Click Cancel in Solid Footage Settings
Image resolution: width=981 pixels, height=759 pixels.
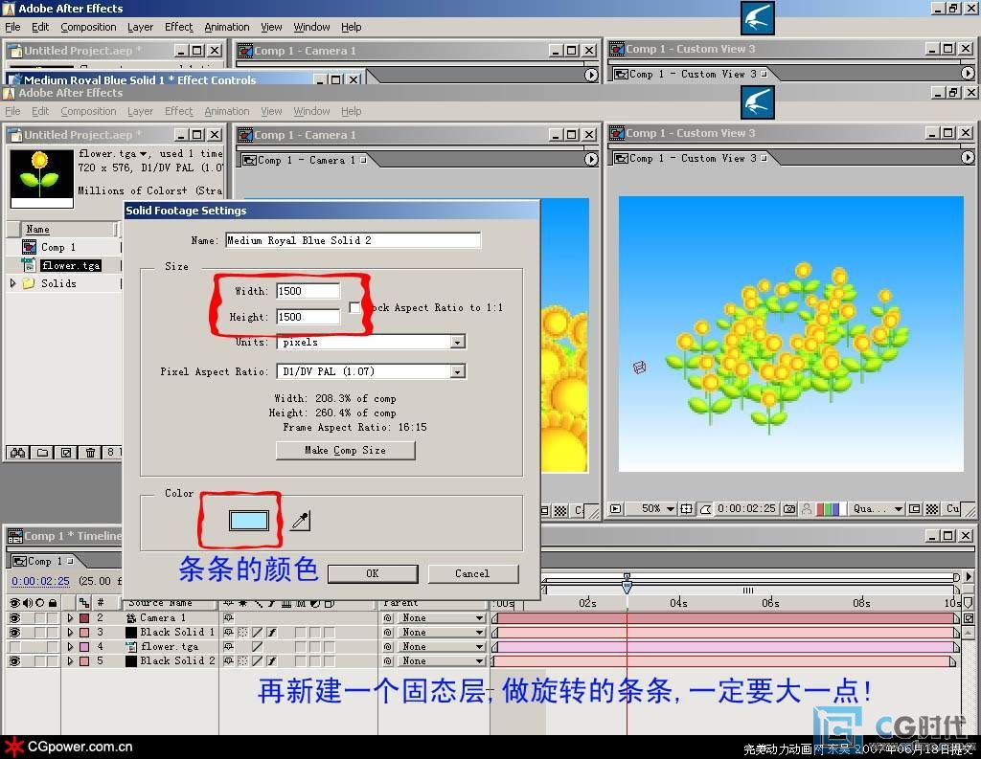pyautogui.click(x=472, y=573)
